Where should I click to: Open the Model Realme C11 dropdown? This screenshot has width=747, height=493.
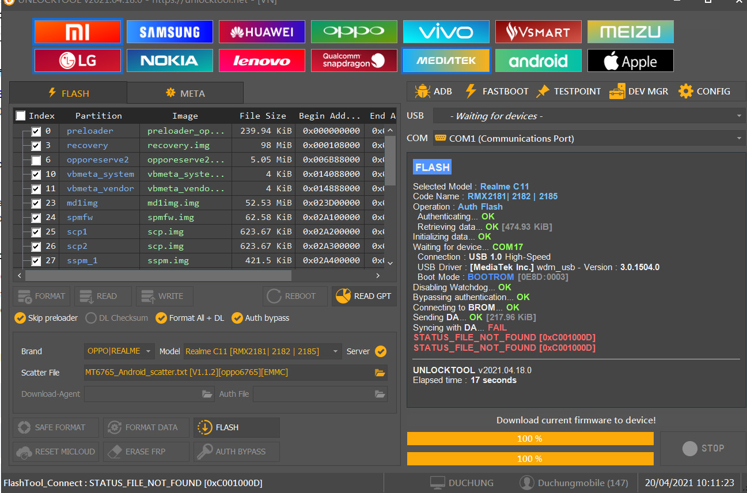[x=263, y=351]
